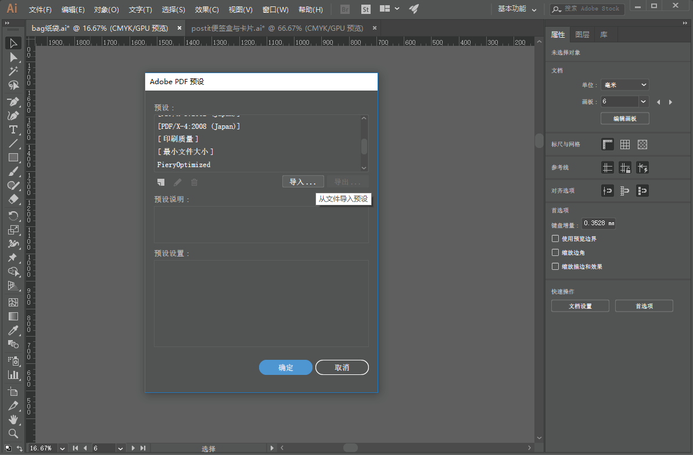Screen dimensions: 693x455
Task: Open the 单位 units dropdown
Action: pyautogui.click(x=625, y=85)
